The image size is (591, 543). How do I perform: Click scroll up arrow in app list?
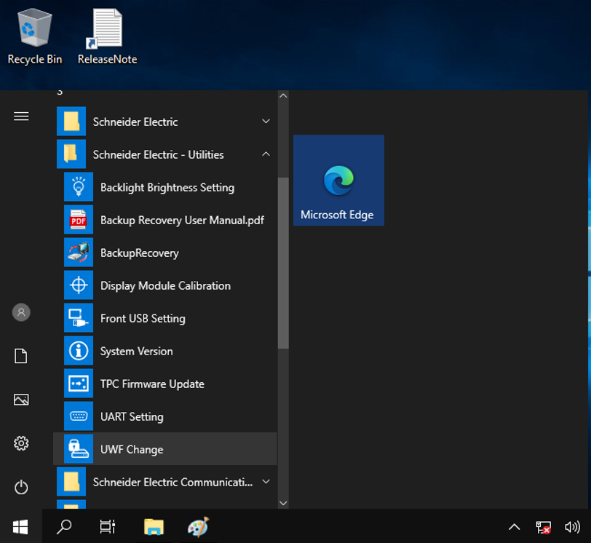click(283, 95)
